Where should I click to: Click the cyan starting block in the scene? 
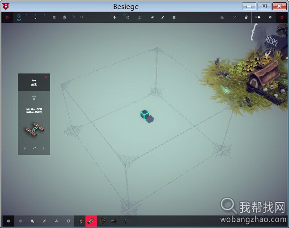coord(144,115)
